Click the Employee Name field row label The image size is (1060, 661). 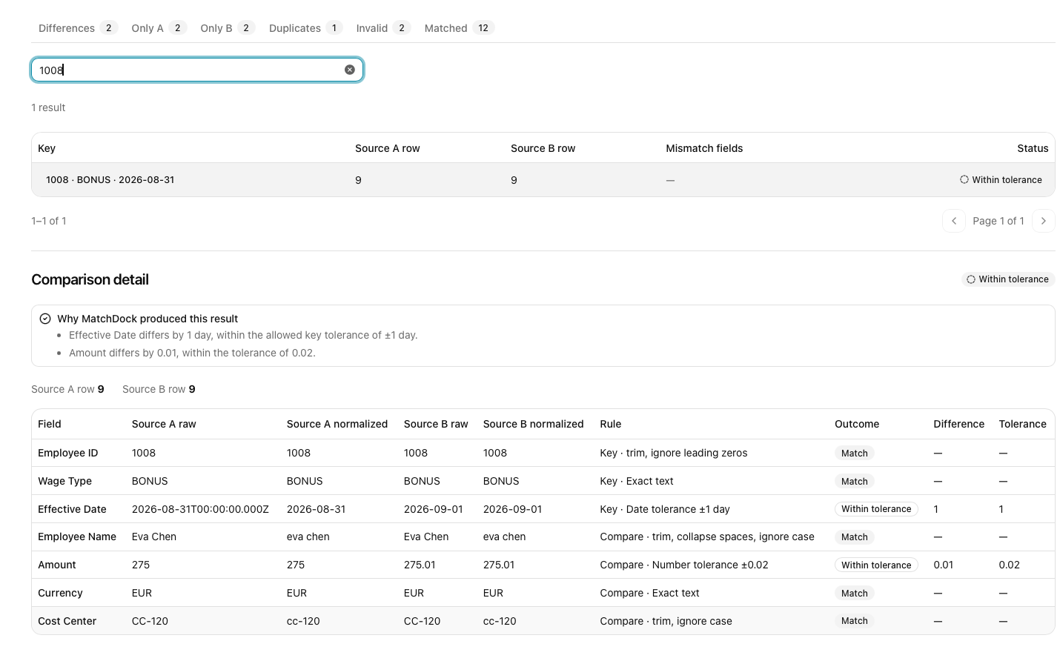[x=77, y=537]
